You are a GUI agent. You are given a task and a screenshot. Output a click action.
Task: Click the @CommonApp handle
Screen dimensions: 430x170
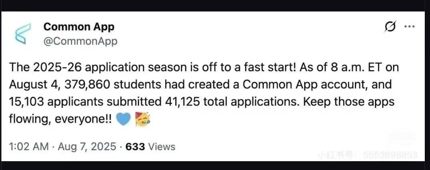80,41
